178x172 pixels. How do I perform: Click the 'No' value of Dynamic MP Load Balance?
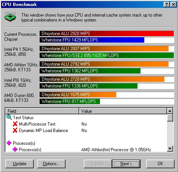(x=84, y=131)
